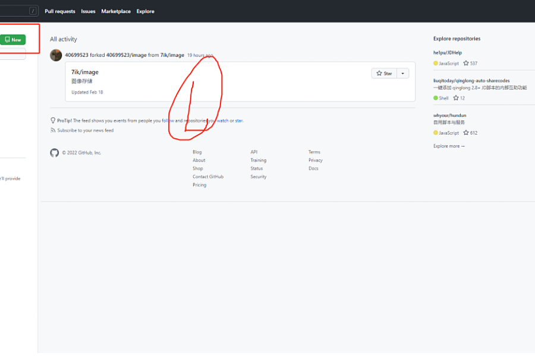
Task: Click the '© 2022 GitHub, Inc.' text
Action: pyautogui.click(x=81, y=152)
